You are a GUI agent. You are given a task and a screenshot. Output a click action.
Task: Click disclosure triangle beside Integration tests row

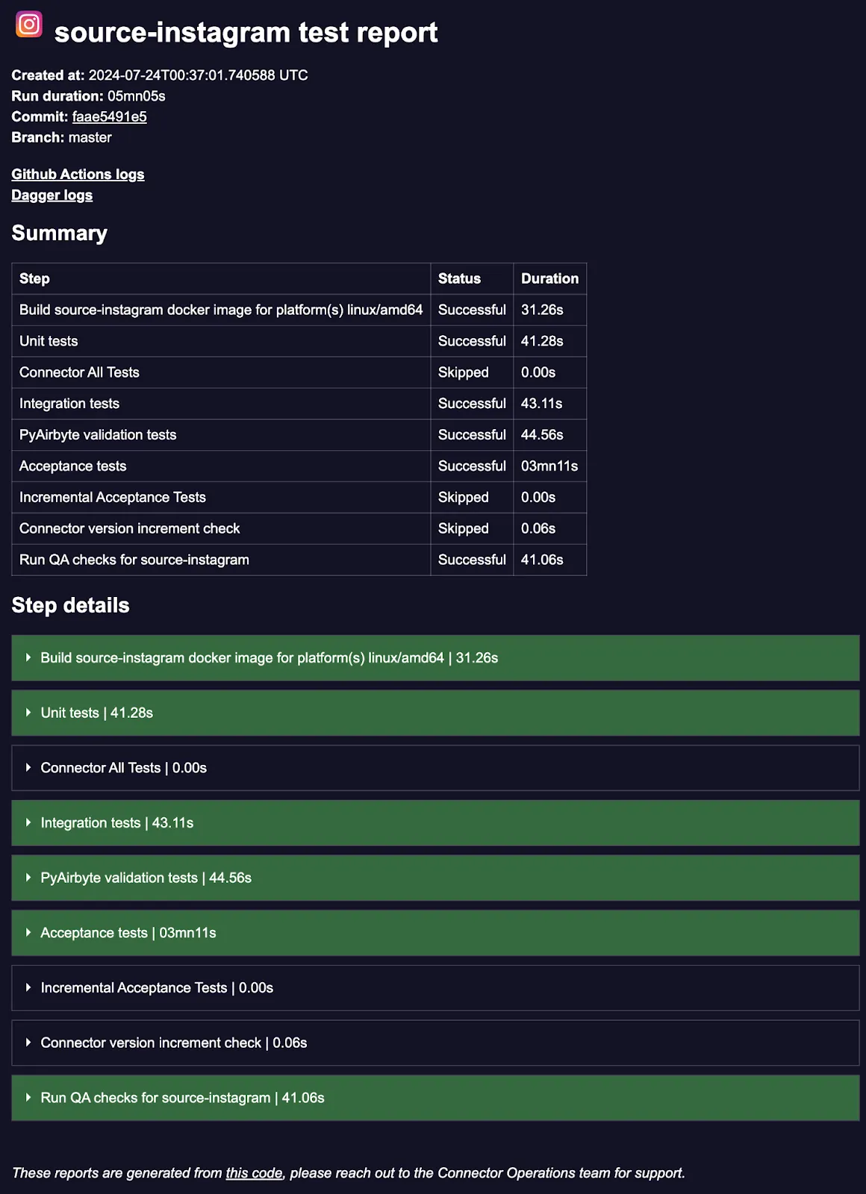point(28,822)
